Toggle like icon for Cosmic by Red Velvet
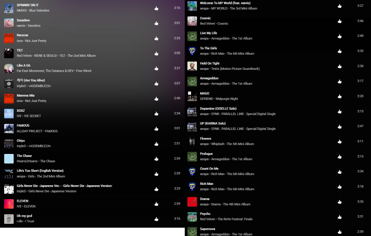371x236 pixels. point(340,21)
